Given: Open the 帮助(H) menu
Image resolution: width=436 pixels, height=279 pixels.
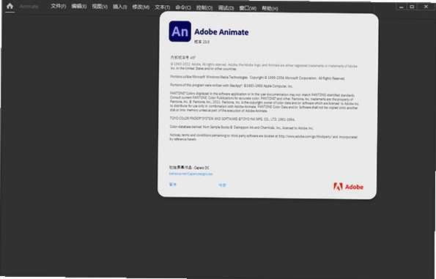Looking at the screenshot, I should [270, 9].
